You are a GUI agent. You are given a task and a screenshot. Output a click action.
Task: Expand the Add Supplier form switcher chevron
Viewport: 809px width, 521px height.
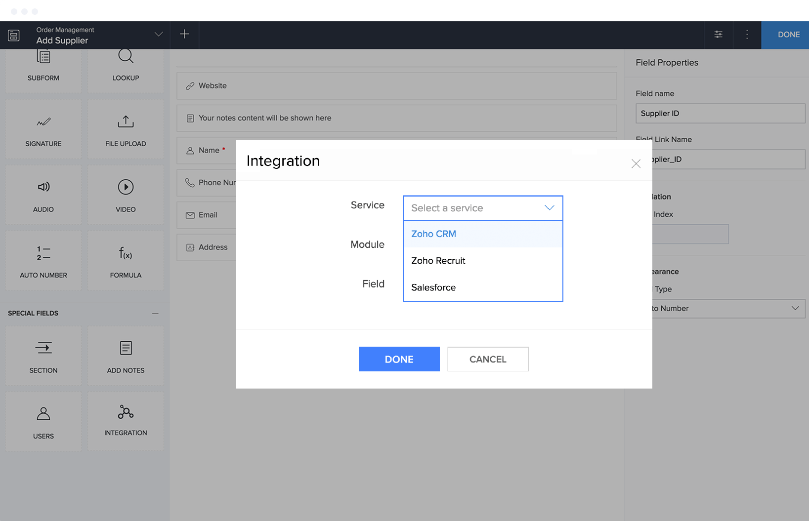click(159, 35)
